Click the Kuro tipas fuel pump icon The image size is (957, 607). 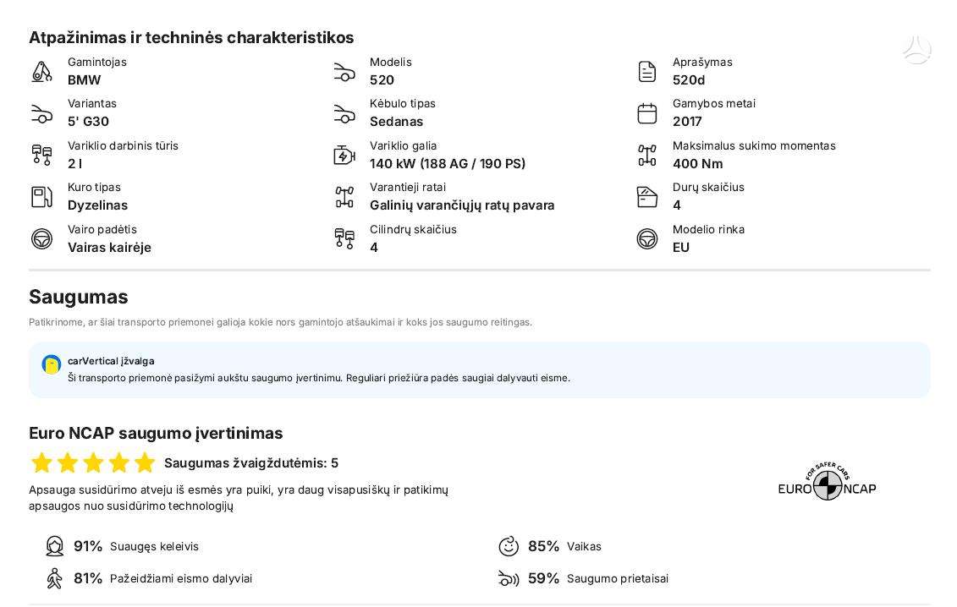pyautogui.click(x=41, y=197)
